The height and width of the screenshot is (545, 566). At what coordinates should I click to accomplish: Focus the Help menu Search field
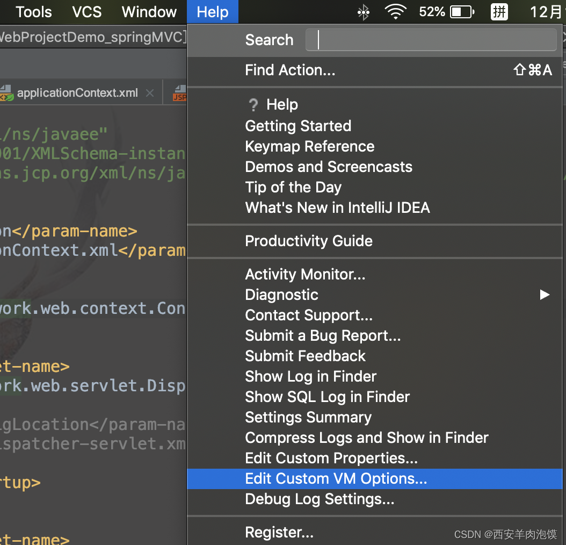[431, 40]
